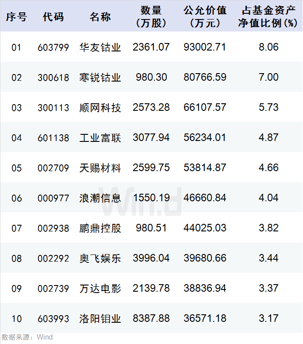The image size is (303, 344).
Task: Select stock code 000977
Action: pyautogui.click(x=53, y=198)
